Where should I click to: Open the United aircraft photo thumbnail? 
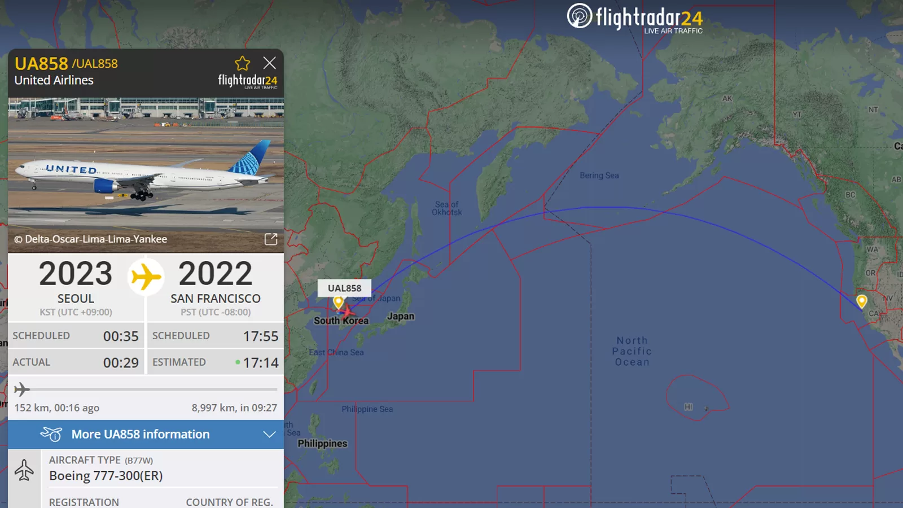pos(146,175)
